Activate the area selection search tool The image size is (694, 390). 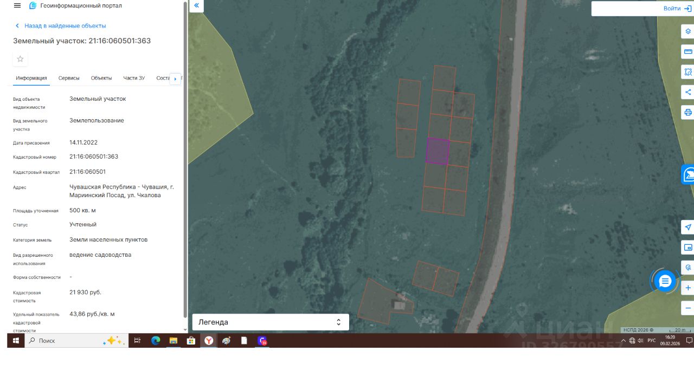pyautogui.click(x=688, y=72)
